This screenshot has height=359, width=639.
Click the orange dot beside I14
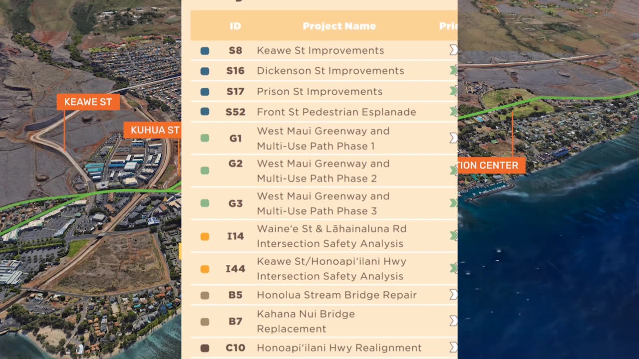(205, 236)
